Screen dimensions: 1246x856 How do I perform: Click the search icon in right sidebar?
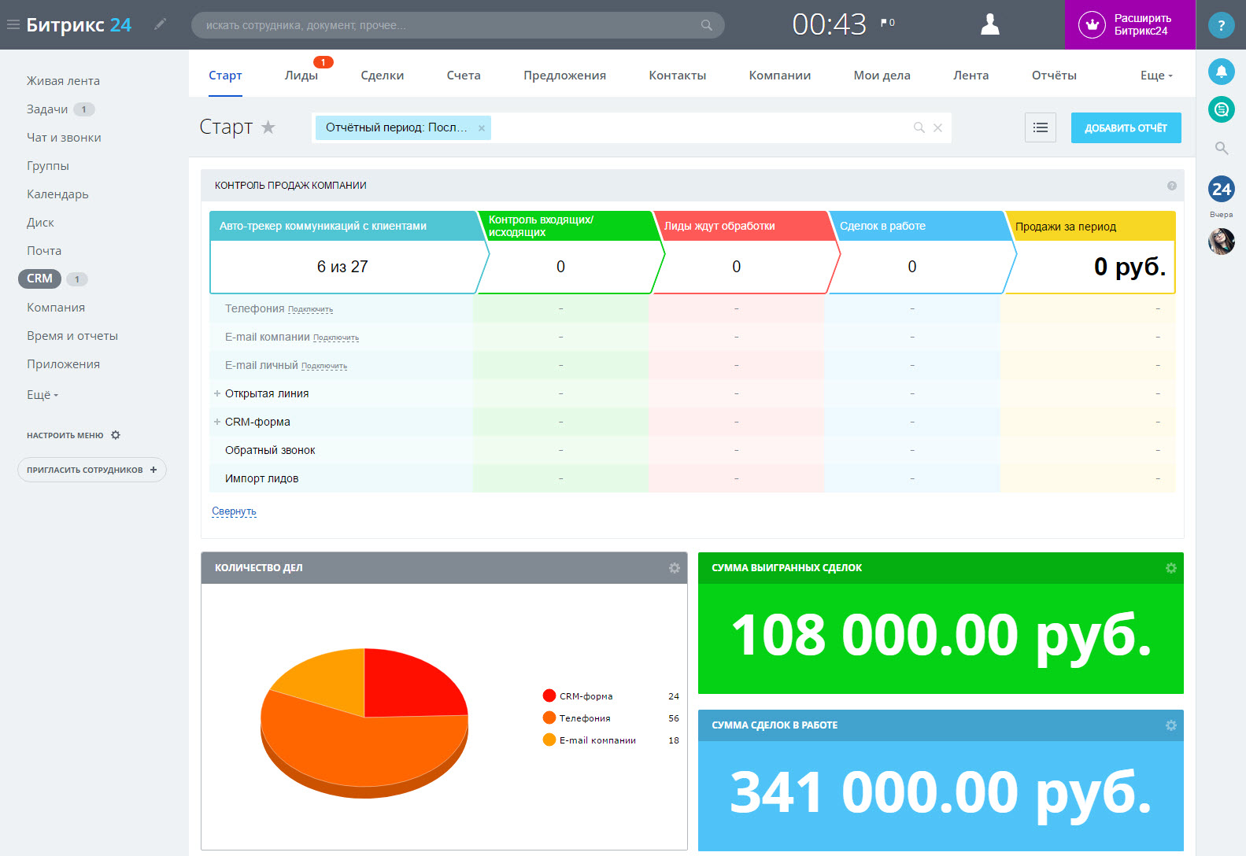tap(1222, 148)
